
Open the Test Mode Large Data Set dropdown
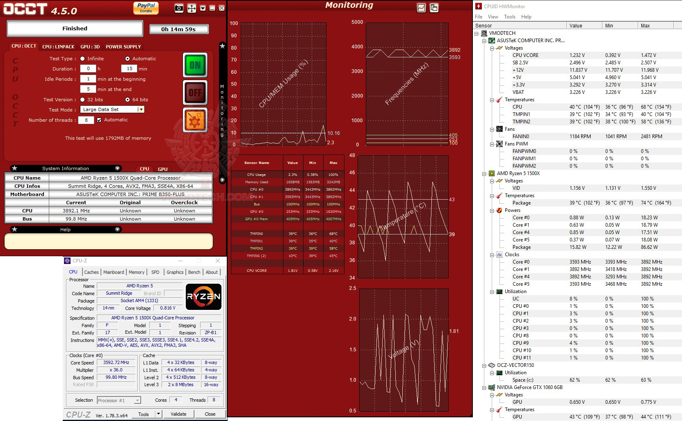click(141, 109)
